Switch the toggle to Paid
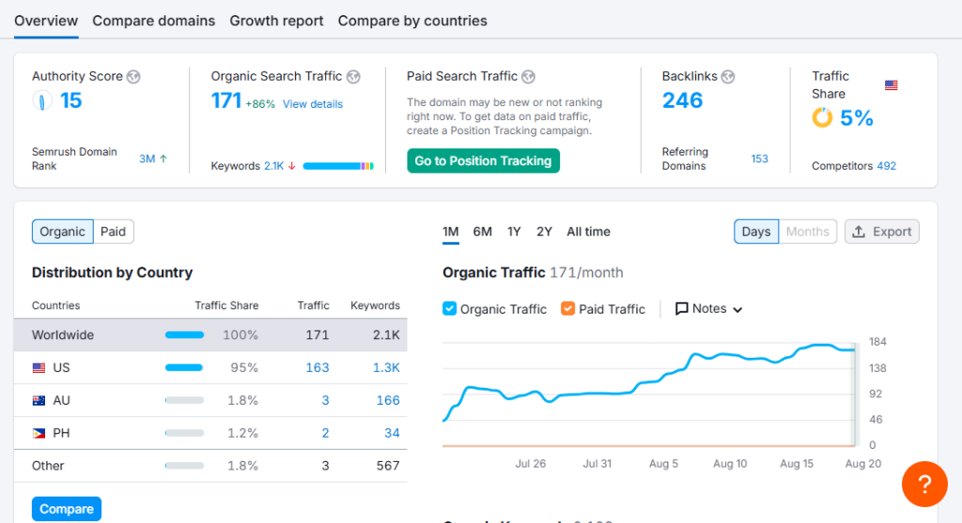The height and width of the screenshot is (523, 962). (x=114, y=232)
